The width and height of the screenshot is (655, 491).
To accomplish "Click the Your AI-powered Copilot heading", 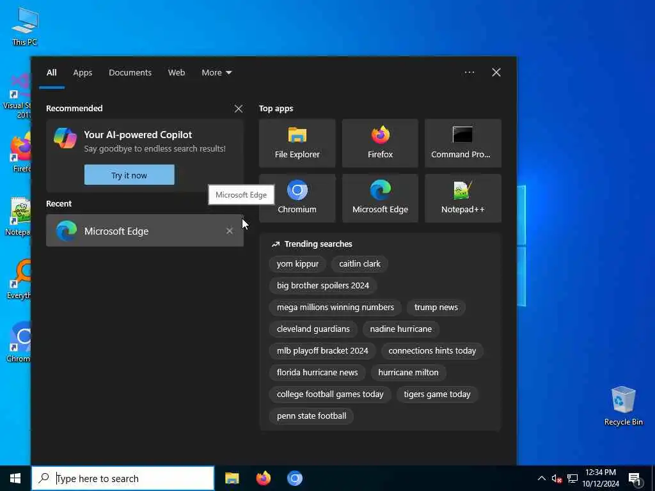I will [138, 134].
